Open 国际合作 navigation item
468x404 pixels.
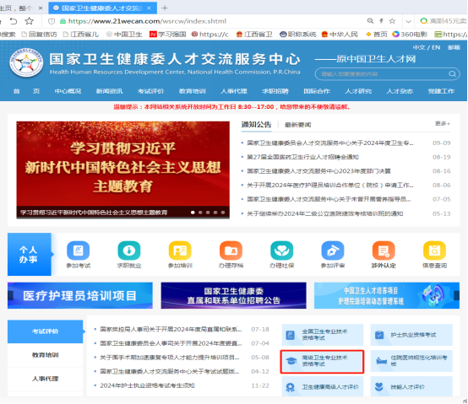[317, 91]
